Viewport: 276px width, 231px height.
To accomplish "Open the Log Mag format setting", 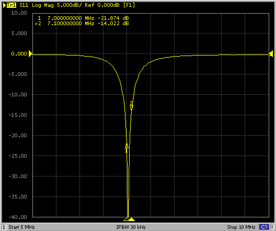I will [x=42, y=5].
